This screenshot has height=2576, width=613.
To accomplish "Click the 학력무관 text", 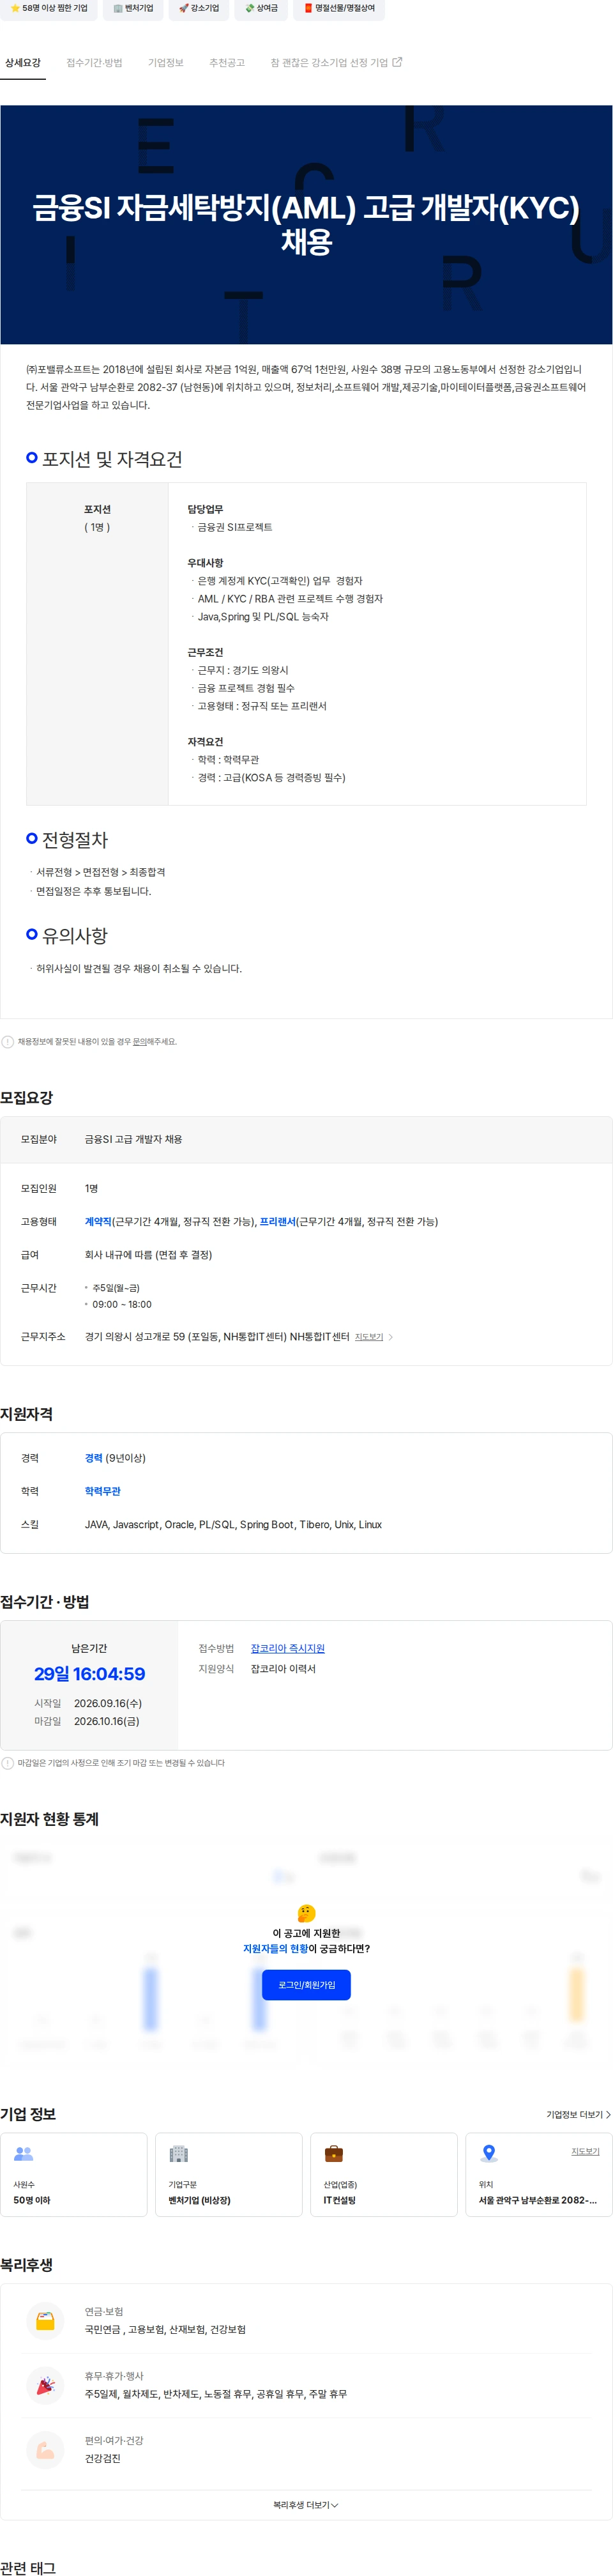I will click(x=102, y=1491).
